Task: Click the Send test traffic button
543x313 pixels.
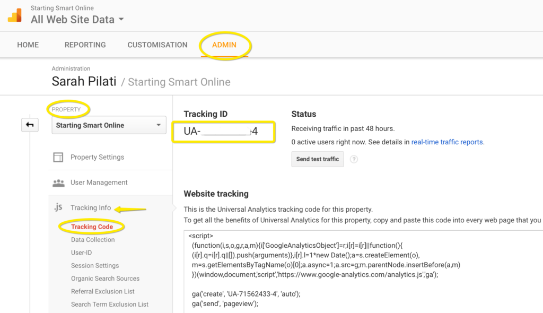Action: click(318, 159)
